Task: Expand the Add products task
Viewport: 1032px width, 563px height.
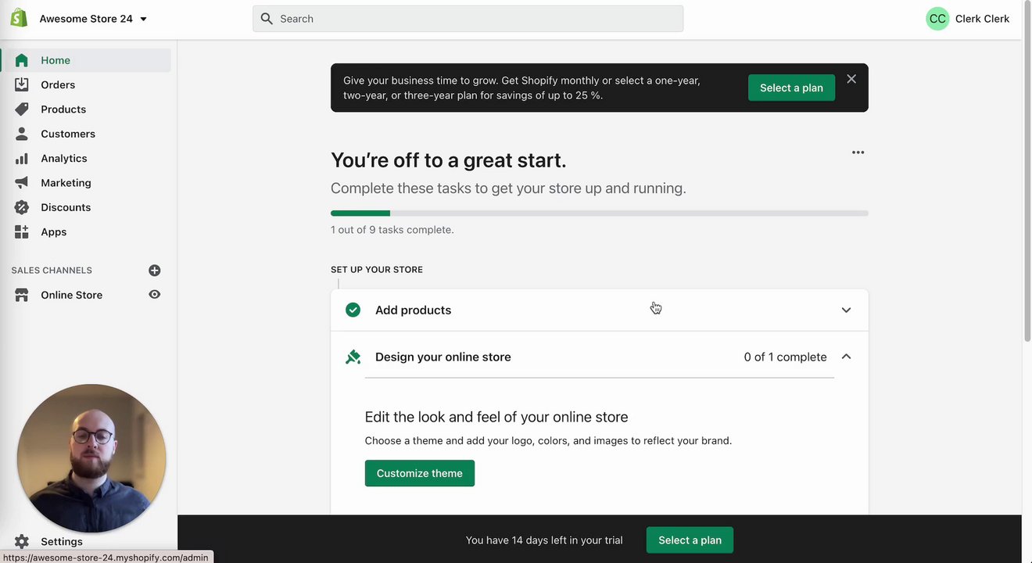Action: (846, 310)
